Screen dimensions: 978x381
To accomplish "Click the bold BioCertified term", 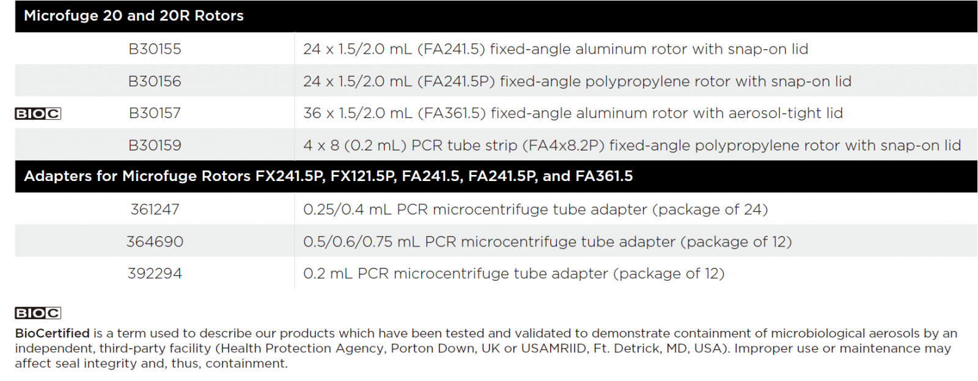I will coord(53,333).
